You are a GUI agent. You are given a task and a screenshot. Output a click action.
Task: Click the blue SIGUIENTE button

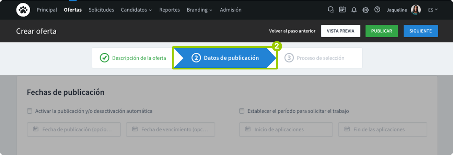point(421,31)
